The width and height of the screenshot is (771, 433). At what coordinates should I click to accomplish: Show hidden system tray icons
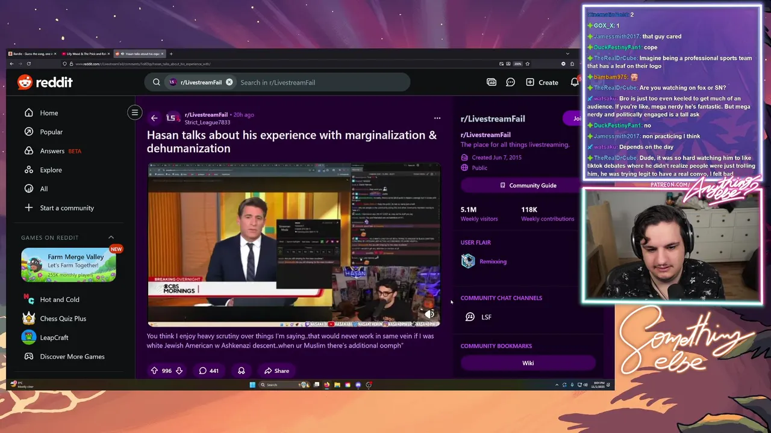pyautogui.click(x=557, y=385)
